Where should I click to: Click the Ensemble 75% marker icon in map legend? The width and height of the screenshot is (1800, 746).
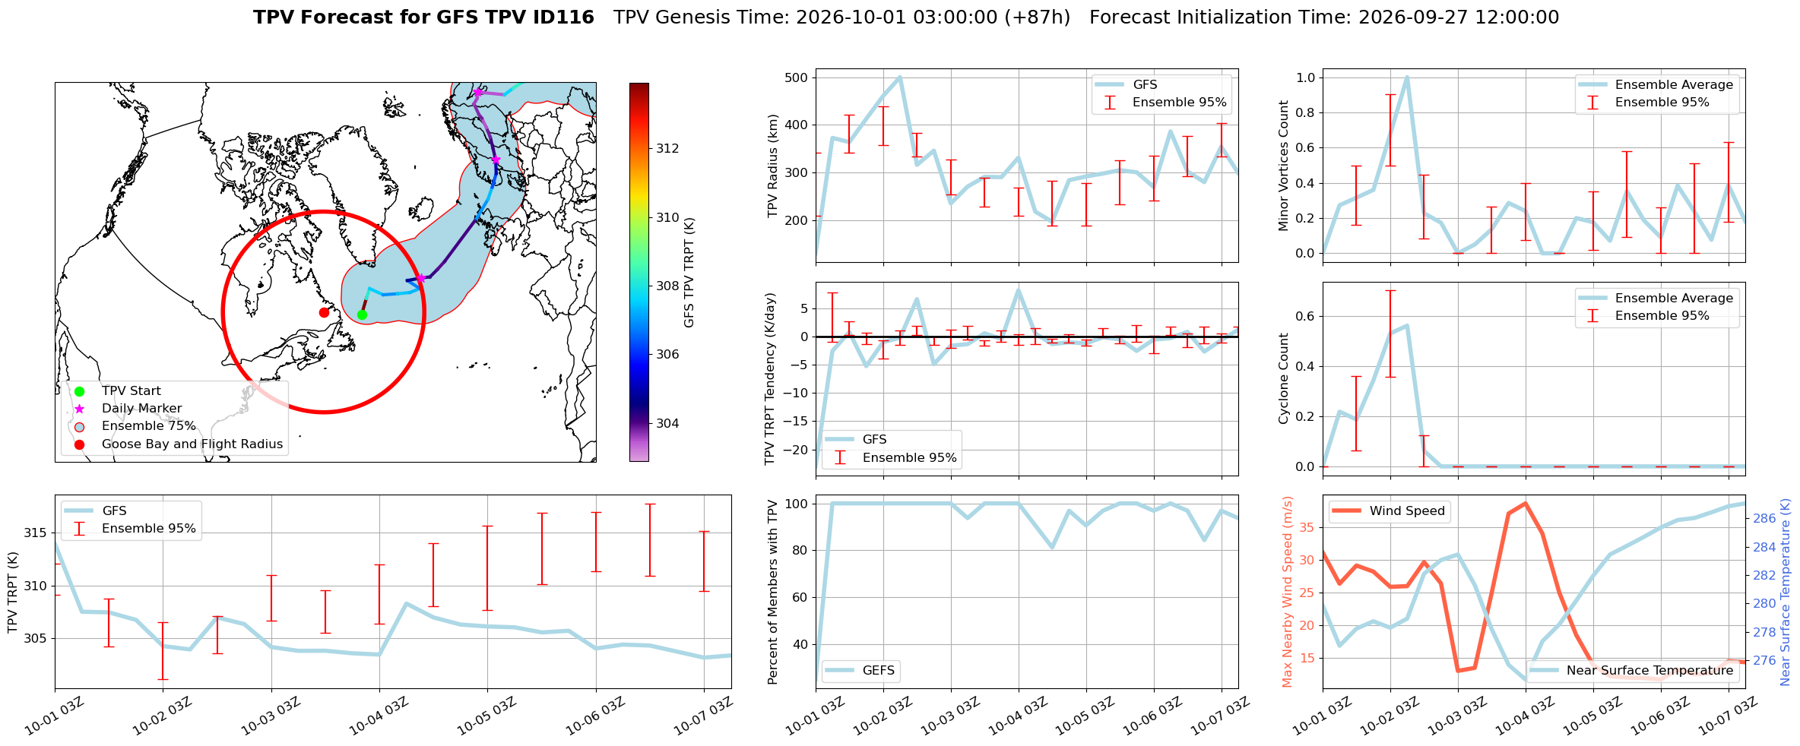(79, 426)
